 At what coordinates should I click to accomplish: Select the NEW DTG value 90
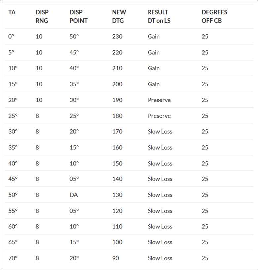115,258
